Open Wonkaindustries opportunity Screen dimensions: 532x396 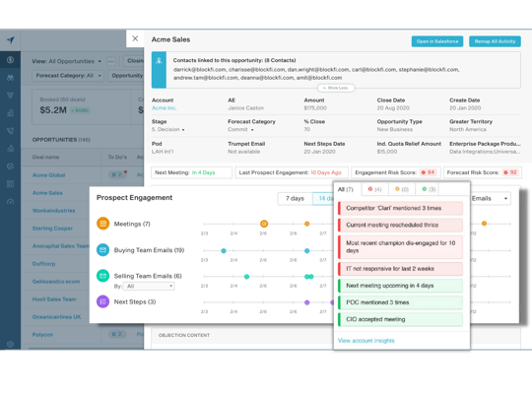coord(53,211)
